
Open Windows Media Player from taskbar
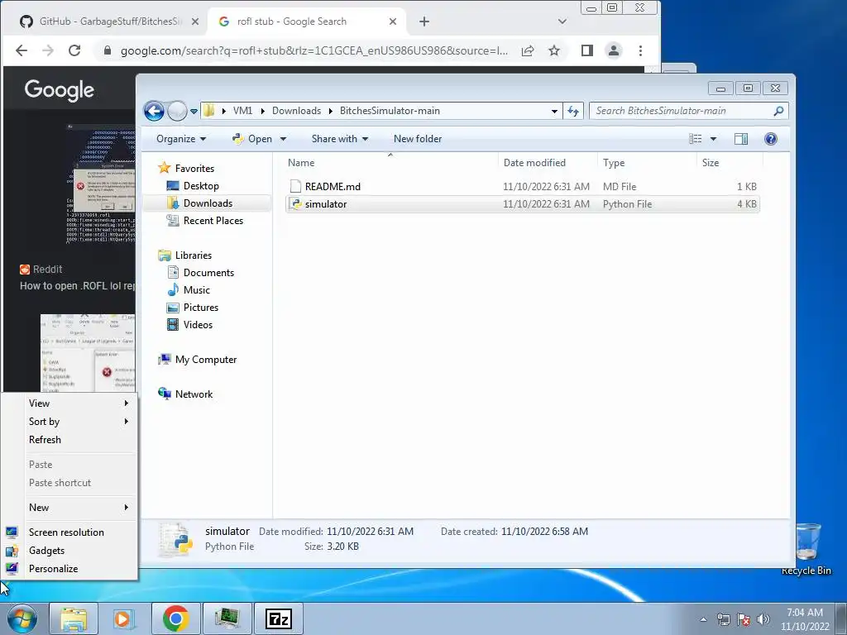point(122,618)
